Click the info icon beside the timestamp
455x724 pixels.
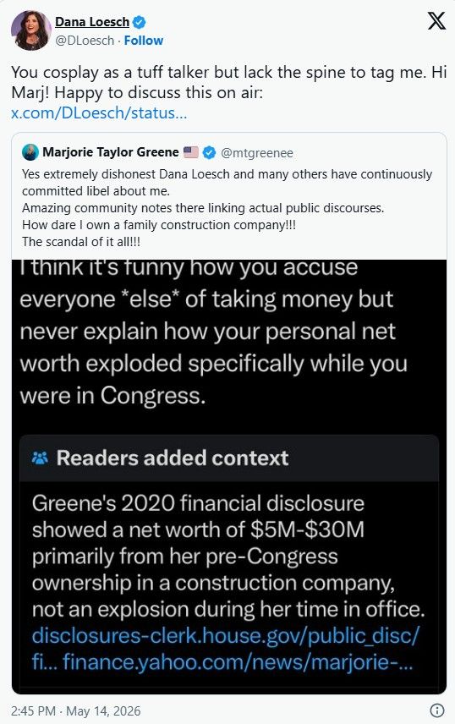coord(436,710)
